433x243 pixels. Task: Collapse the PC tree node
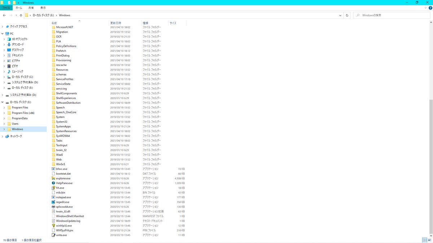pos(3,33)
